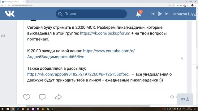Show hidden system tray icons
Screen dimensions: 198x111
pyautogui.click(x=160, y=109)
